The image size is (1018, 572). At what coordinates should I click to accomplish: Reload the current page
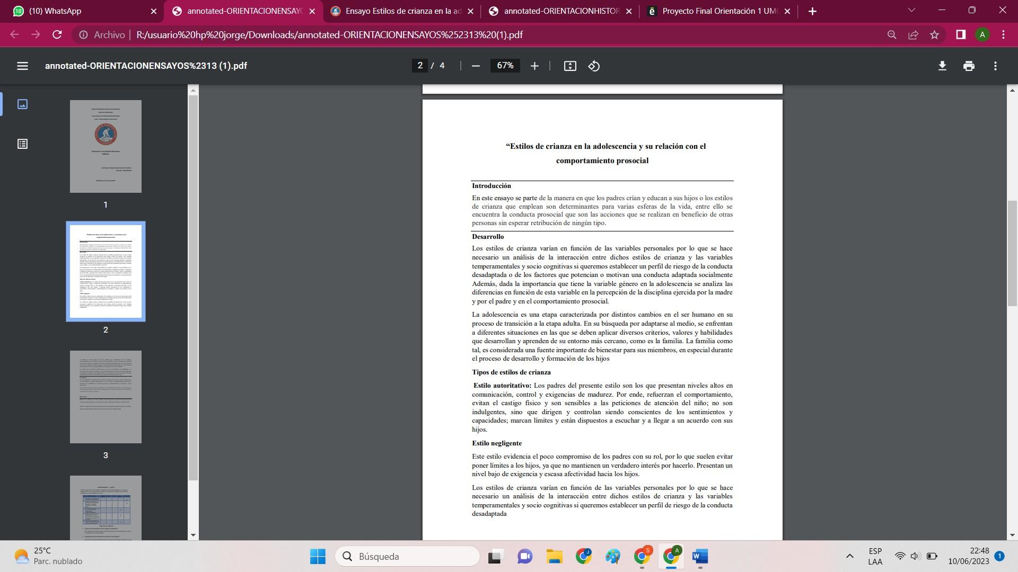(57, 35)
